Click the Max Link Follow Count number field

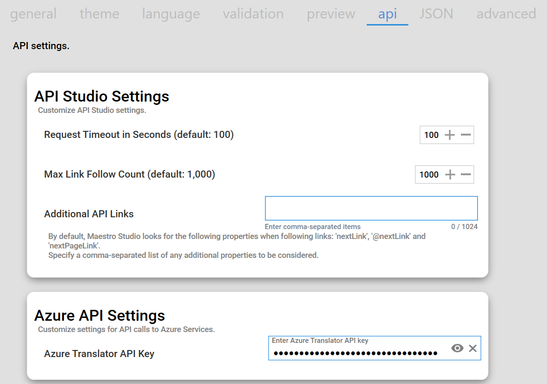(x=429, y=175)
